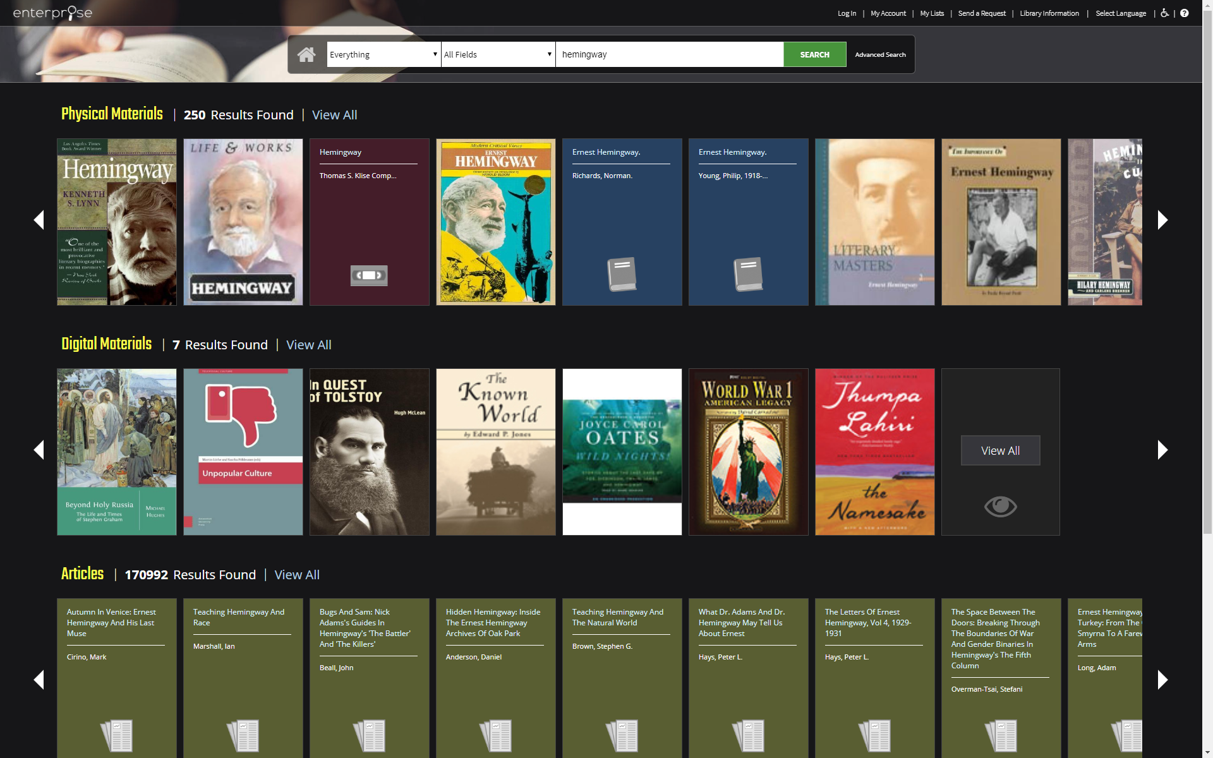Go to Library Information
Viewport: 1213px width, 758px height.
tap(1049, 13)
